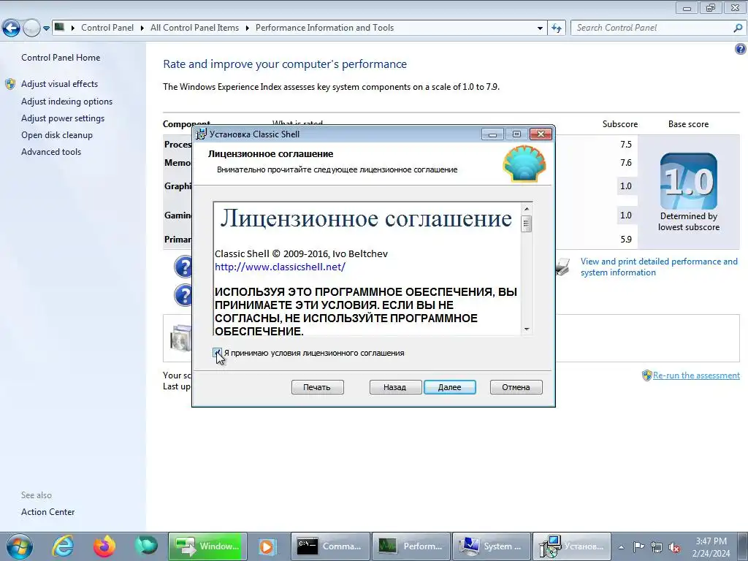Screen dimensions: 748x561
Task: Click the upper blue question mark icon
Action: click(183, 267)
